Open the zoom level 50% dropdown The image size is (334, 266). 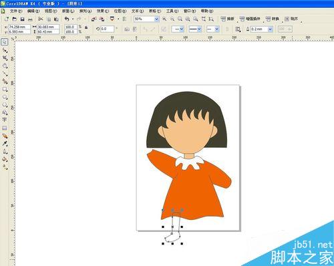(x=156, y=19)
